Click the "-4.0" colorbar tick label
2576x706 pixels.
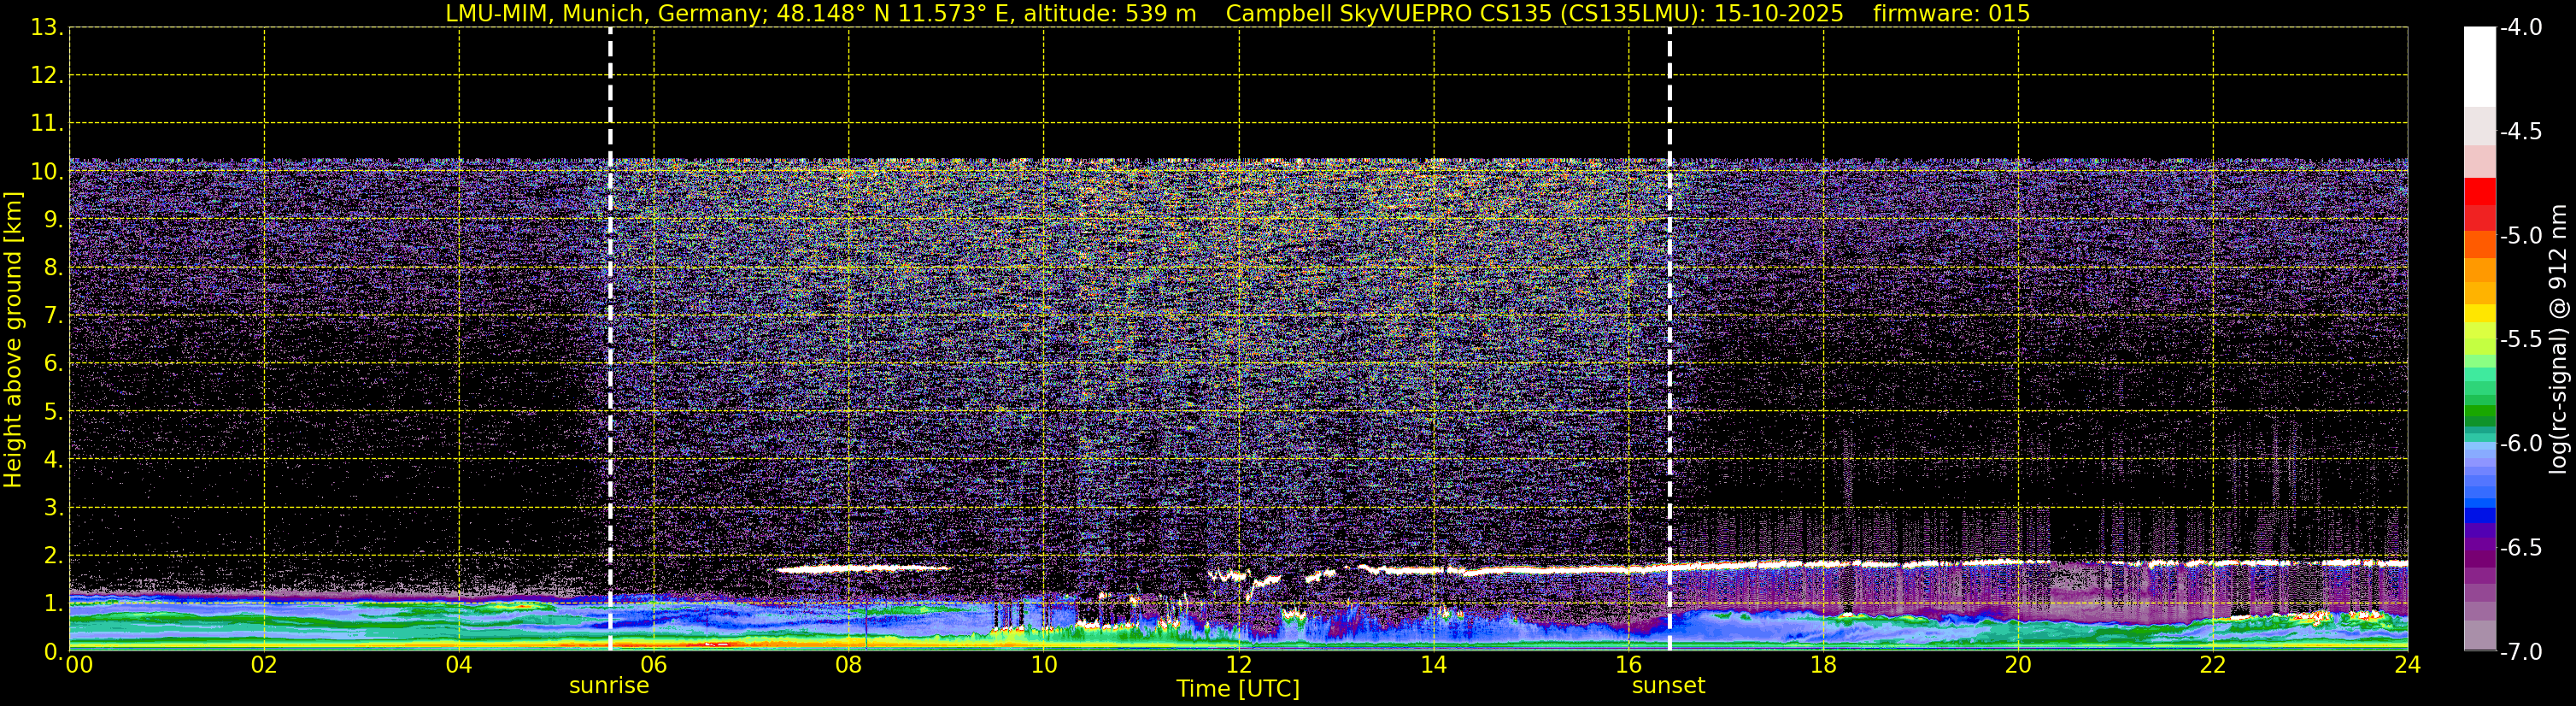(2521, 28)
